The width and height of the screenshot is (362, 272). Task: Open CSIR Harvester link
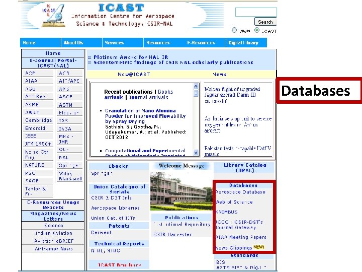pos(172,234)
